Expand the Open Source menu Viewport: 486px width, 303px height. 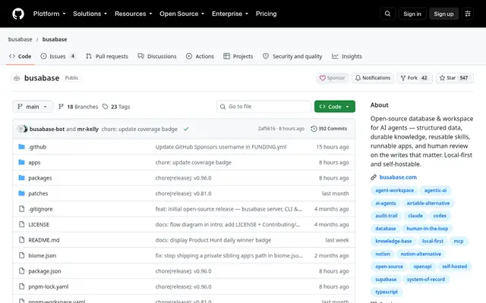(182, 14)
